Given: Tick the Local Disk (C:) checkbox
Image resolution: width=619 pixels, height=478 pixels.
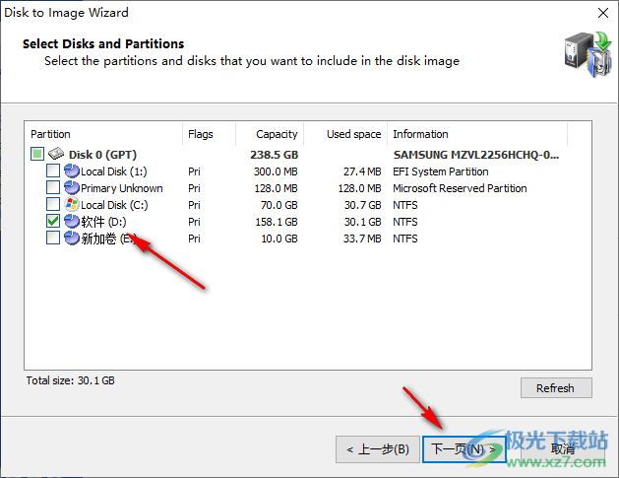Looking at the screenshot, I should pyautogui.click(x=53, y=205).
